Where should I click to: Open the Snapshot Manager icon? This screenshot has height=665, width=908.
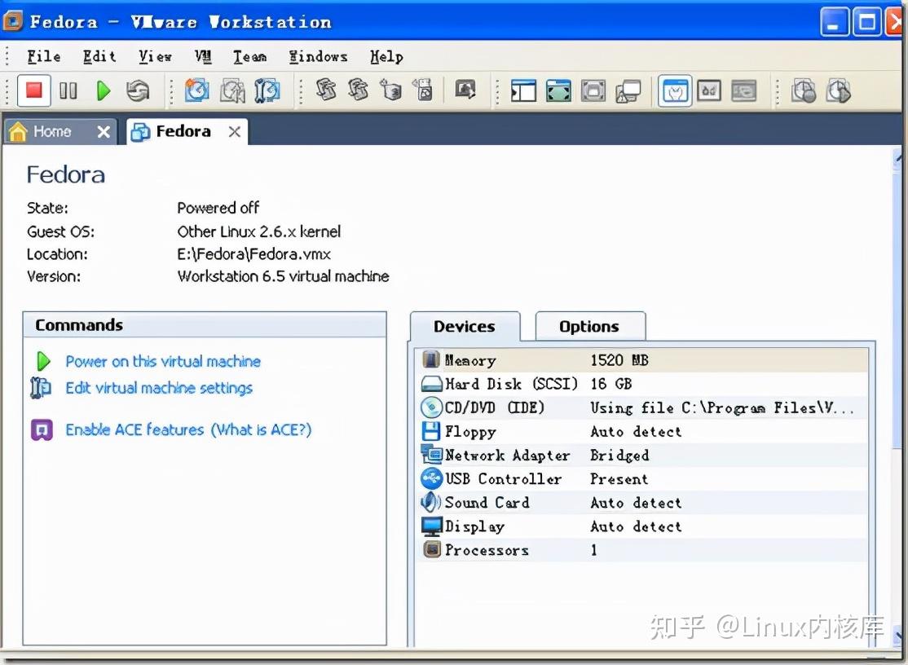265,90
